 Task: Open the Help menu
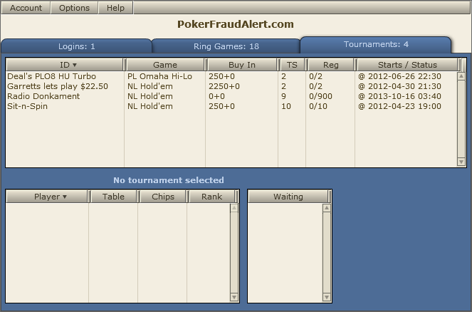pos(115,8)
